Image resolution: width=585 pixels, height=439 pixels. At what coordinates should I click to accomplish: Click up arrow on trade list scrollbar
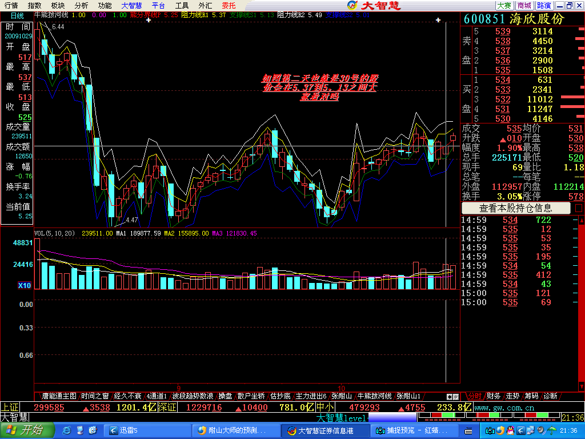click(x=581, y=220)
